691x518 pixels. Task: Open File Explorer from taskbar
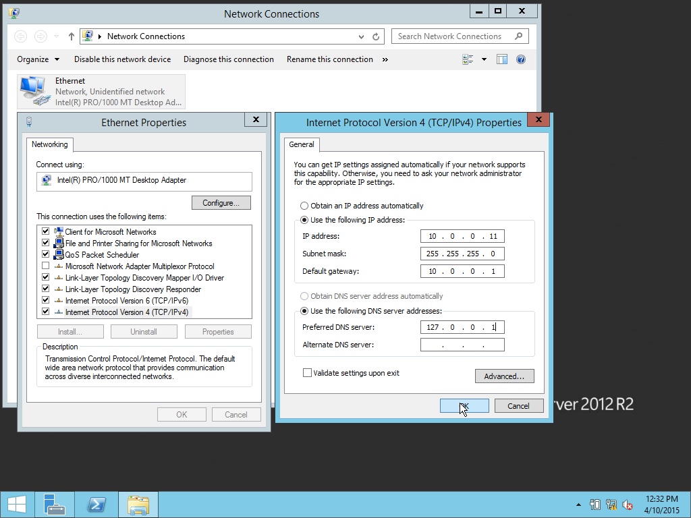(138, 505)
